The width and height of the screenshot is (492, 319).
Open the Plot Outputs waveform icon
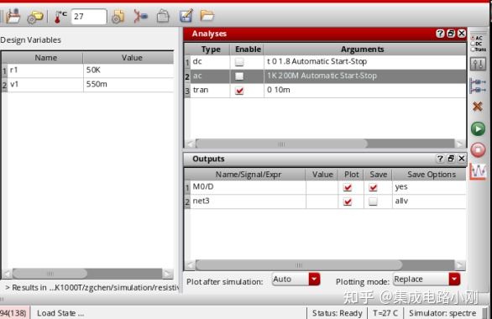click(x=478, y=171)
